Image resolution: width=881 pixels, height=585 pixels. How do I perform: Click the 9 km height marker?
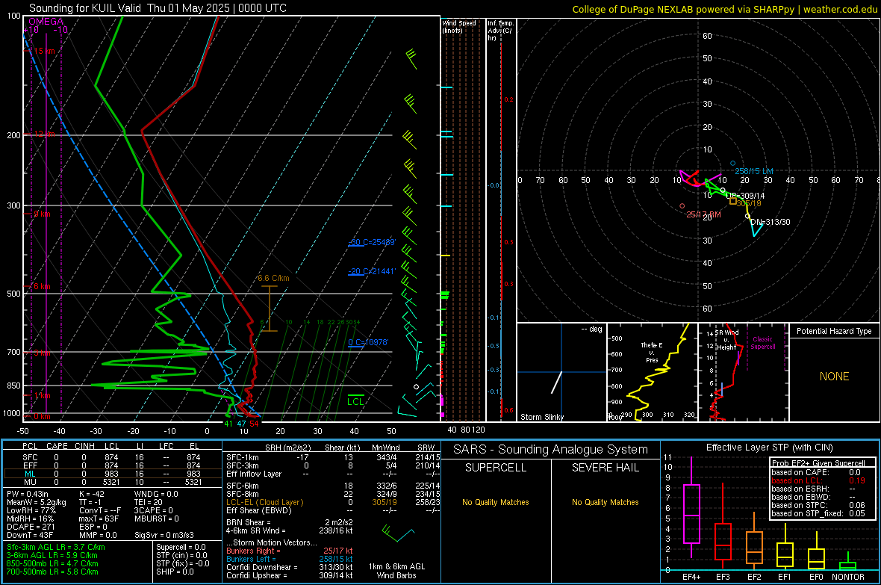click(42, 214)
